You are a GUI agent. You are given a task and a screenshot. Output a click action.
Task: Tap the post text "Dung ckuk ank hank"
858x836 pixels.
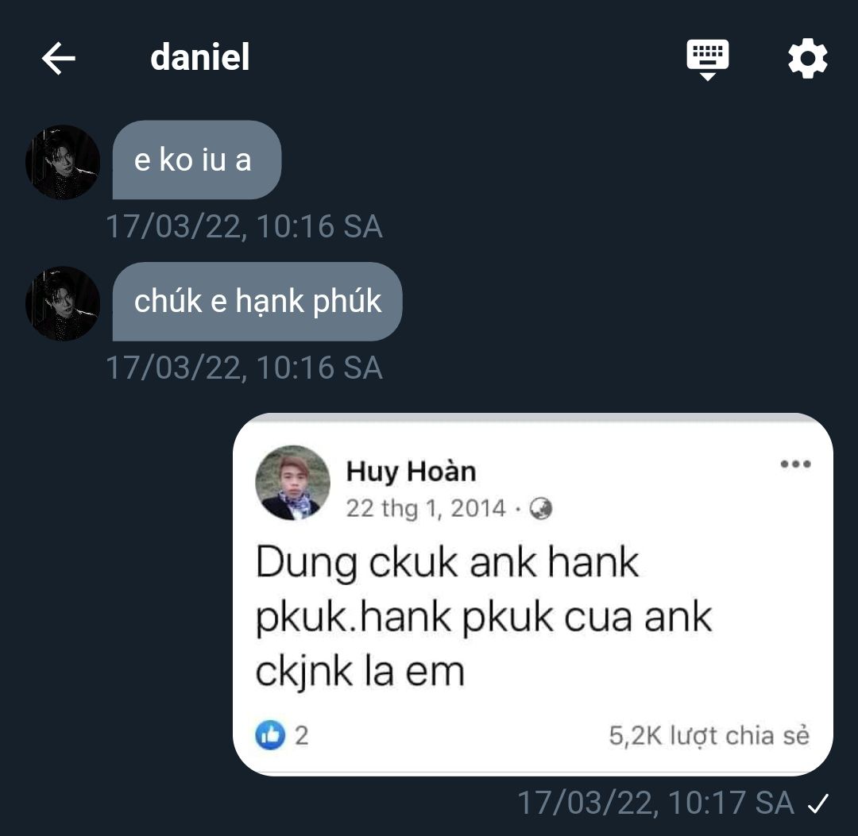[447, 563]
